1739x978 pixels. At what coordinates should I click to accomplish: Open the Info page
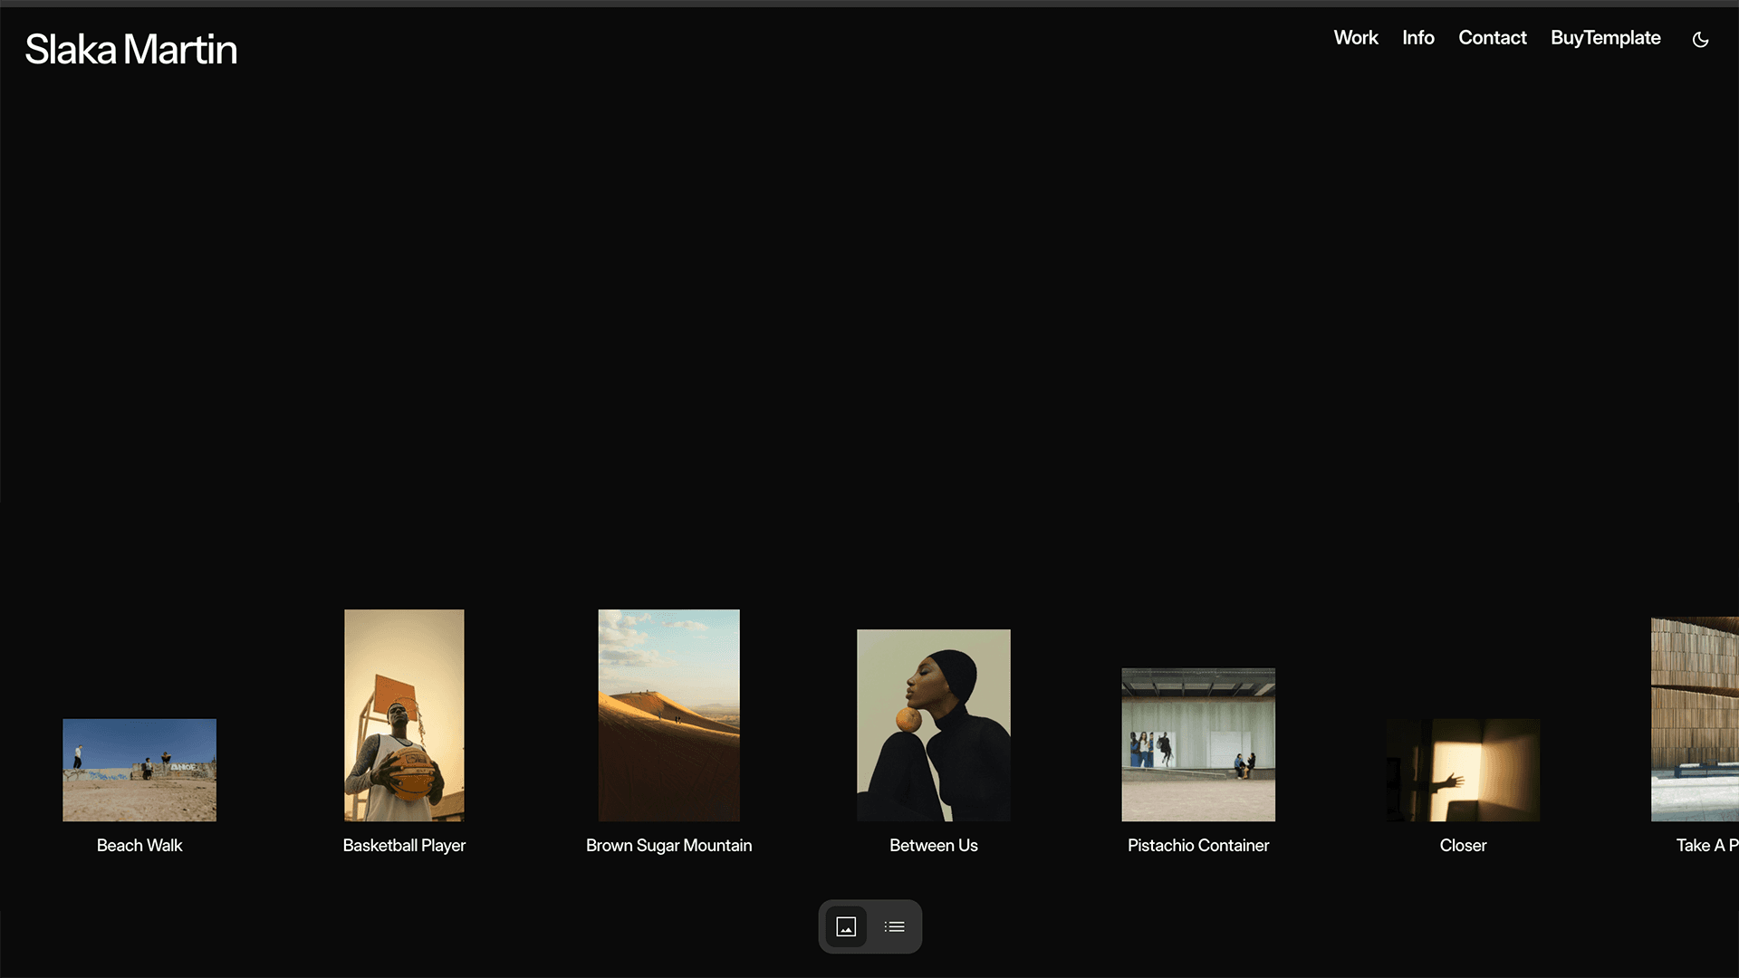1417,38
